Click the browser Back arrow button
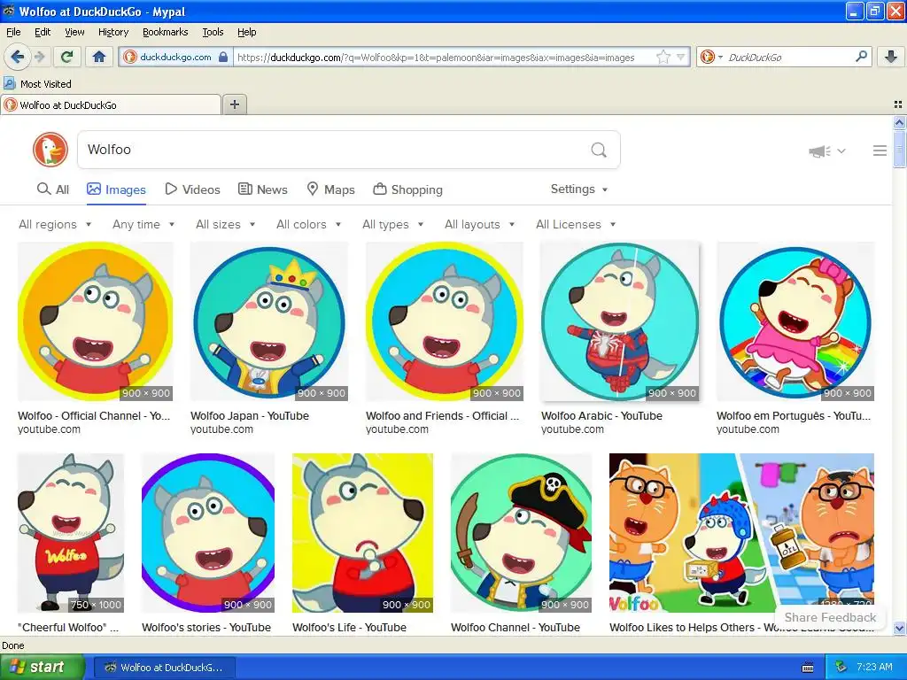This screenshot has height=680, width=907. [18, 57]
